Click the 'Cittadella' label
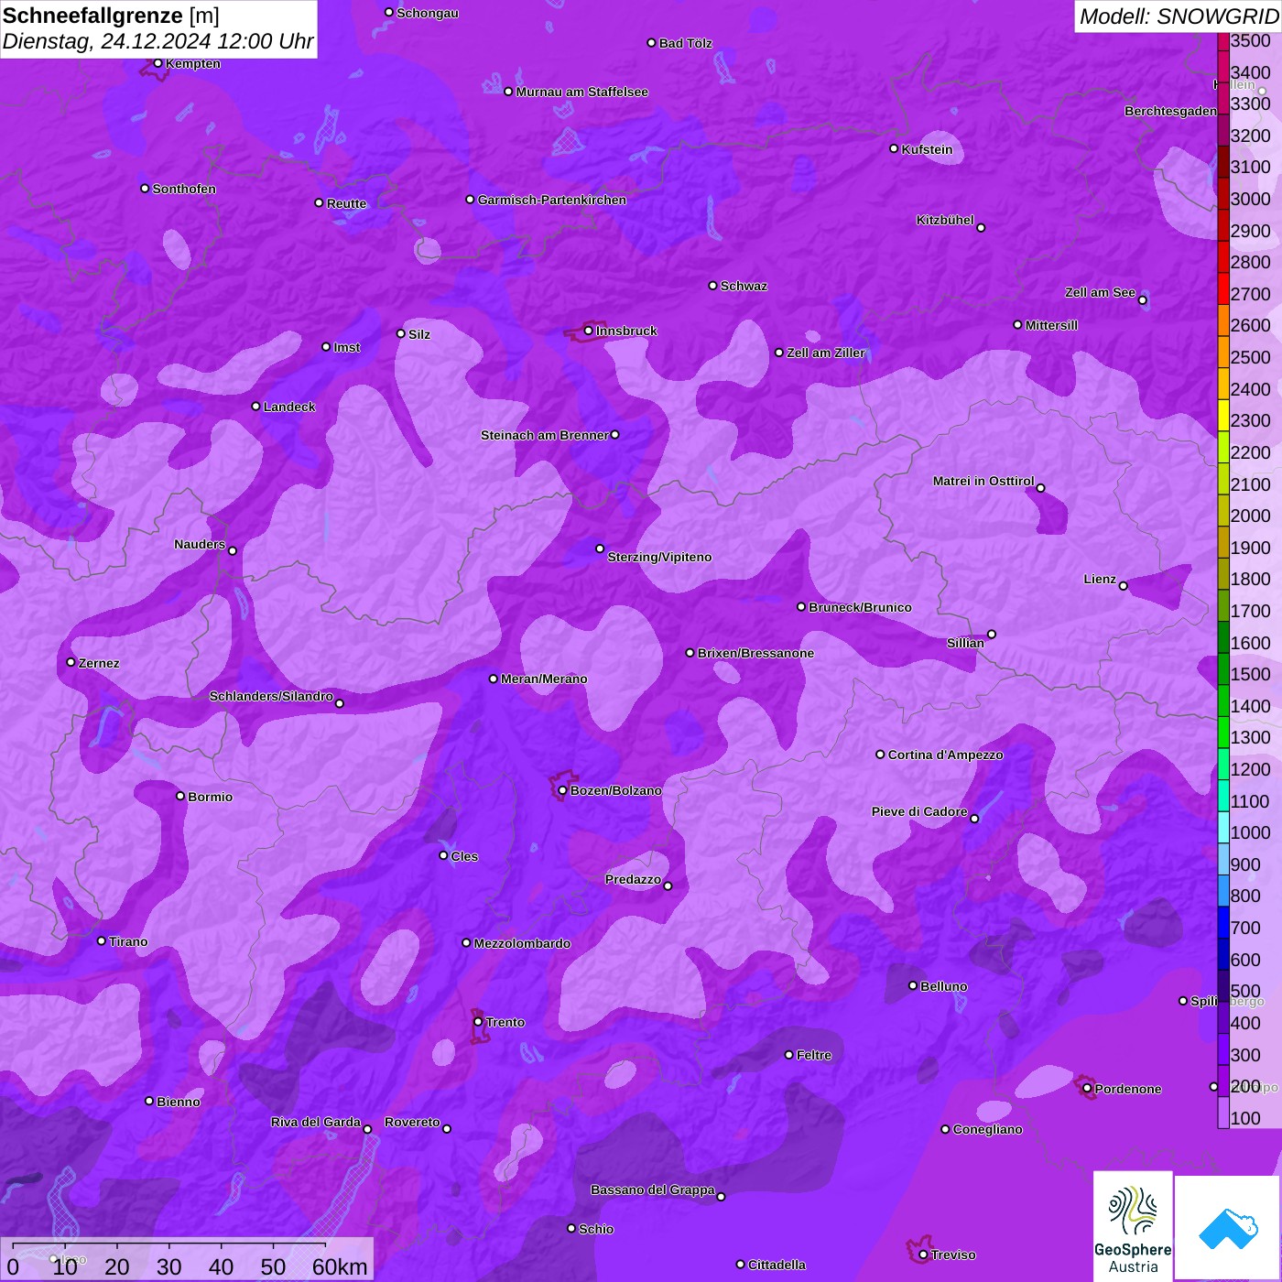Image resolution: width=1282 pixels, height=1282 pixels. tap(777, 1265)
